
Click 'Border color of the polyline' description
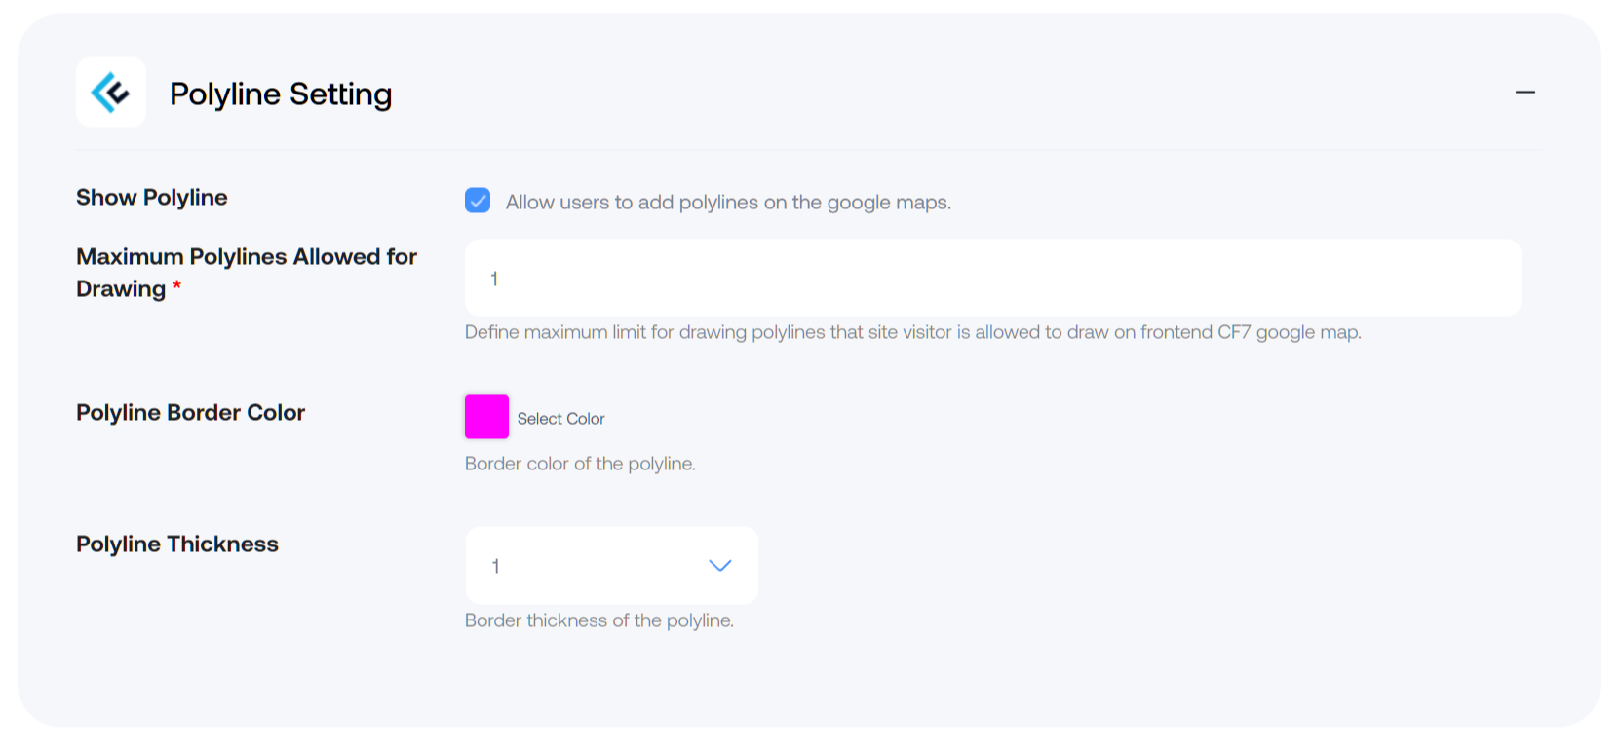580,464
